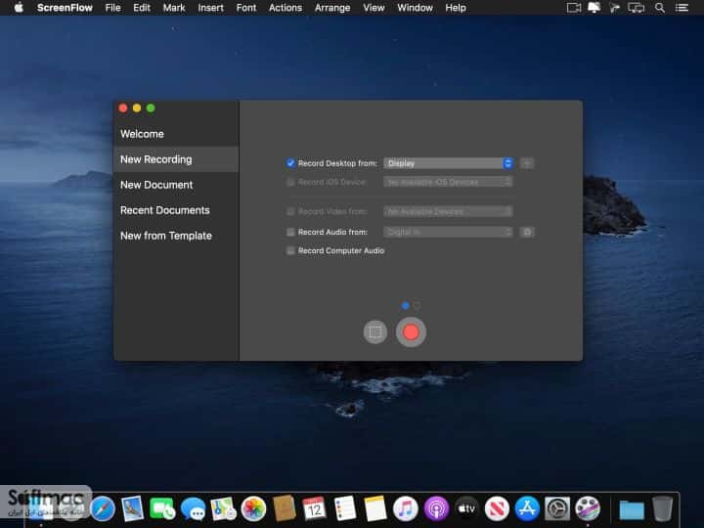Open the ScreenFlow application menu
This screenshot has height=528, width=704.
(65, 8)
